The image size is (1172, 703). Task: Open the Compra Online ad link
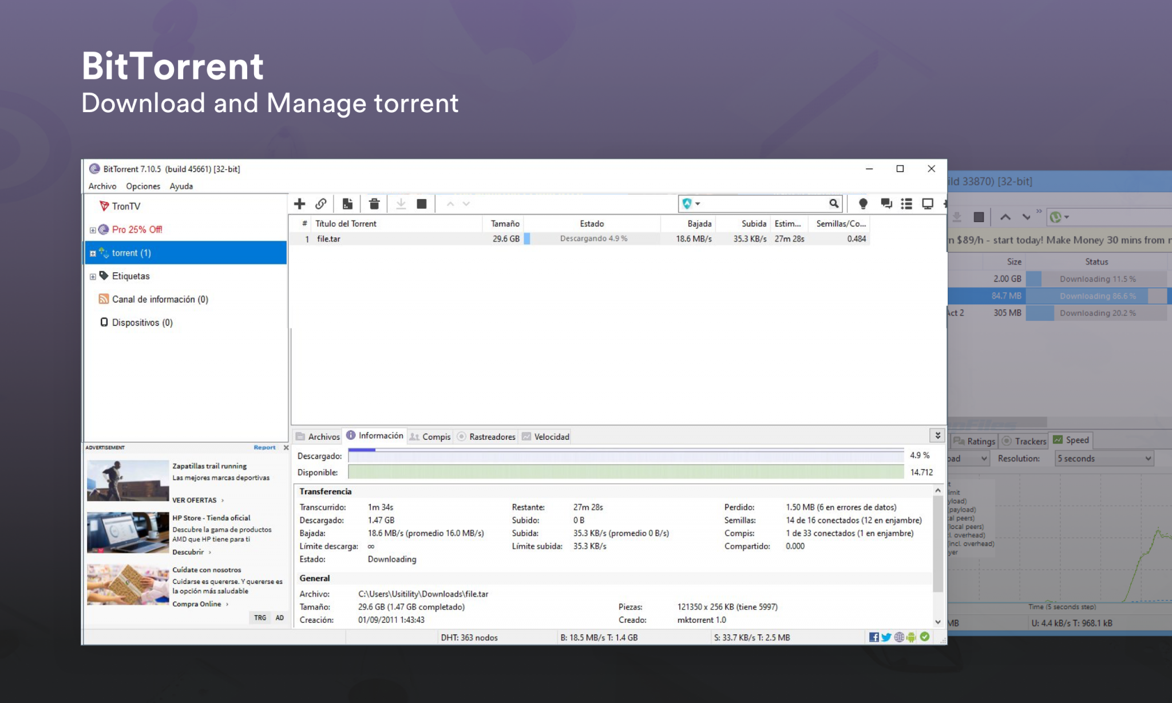click(200, 604)
